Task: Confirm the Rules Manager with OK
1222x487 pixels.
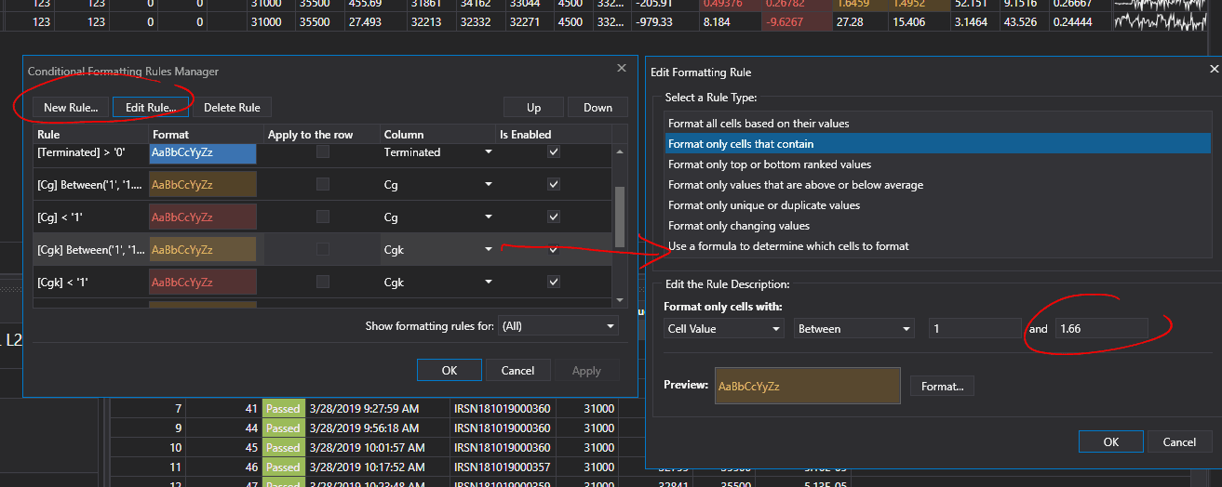Action: (x=450, y=370)
